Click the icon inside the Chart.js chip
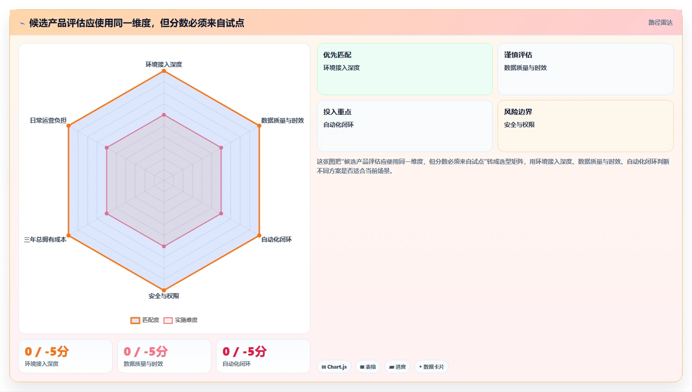 (x=324, y=367)
